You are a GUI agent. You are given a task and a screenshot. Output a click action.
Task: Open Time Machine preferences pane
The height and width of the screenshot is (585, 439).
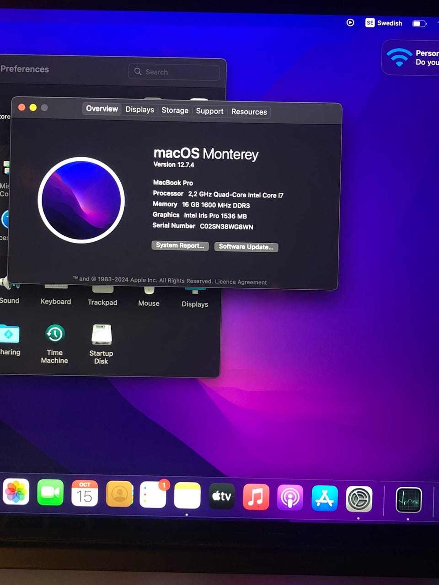coord(55,344)
